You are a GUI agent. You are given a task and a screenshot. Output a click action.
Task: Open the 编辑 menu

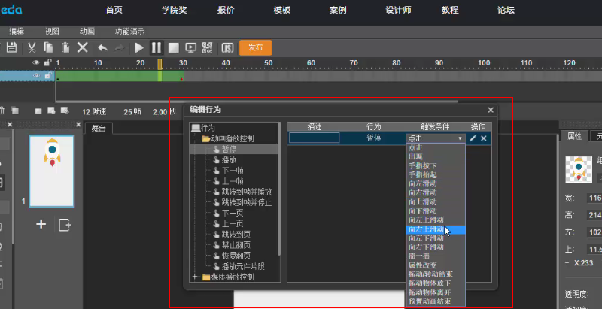[x=17, y=32]
